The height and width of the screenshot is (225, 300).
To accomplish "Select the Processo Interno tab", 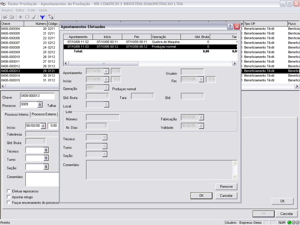I will tap(17, 114).
